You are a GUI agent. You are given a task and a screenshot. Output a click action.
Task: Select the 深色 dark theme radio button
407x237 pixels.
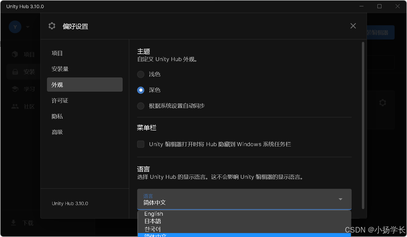click(x=141, y=90)
